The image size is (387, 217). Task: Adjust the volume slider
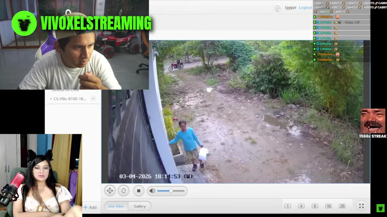point(171,191)
